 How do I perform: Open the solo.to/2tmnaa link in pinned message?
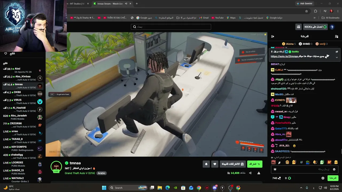tap(284, 57)
